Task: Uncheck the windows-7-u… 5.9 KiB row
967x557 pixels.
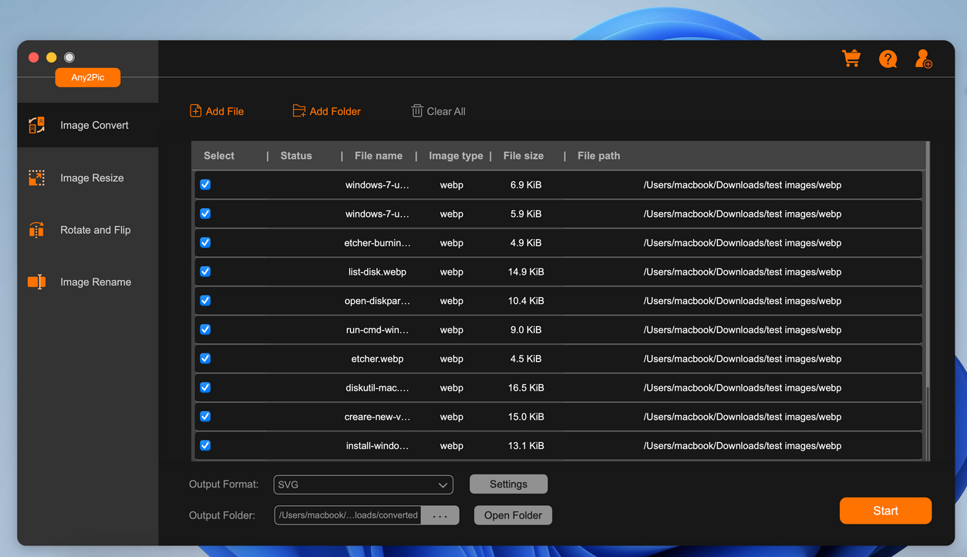Action: click(205, 214)
